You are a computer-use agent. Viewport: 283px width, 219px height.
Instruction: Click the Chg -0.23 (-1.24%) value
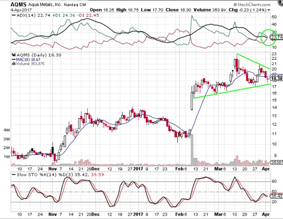(x=248, y=10)
